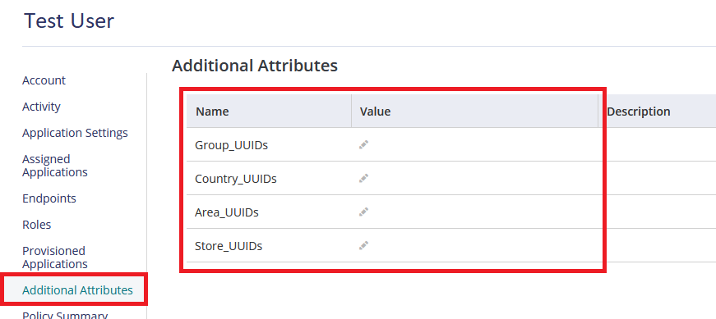
Task: Show Provisioned Applications
Action: click(55, 257)
